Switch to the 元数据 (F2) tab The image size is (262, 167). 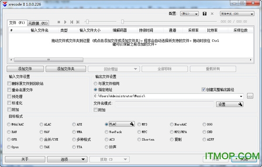click(38, 23)
